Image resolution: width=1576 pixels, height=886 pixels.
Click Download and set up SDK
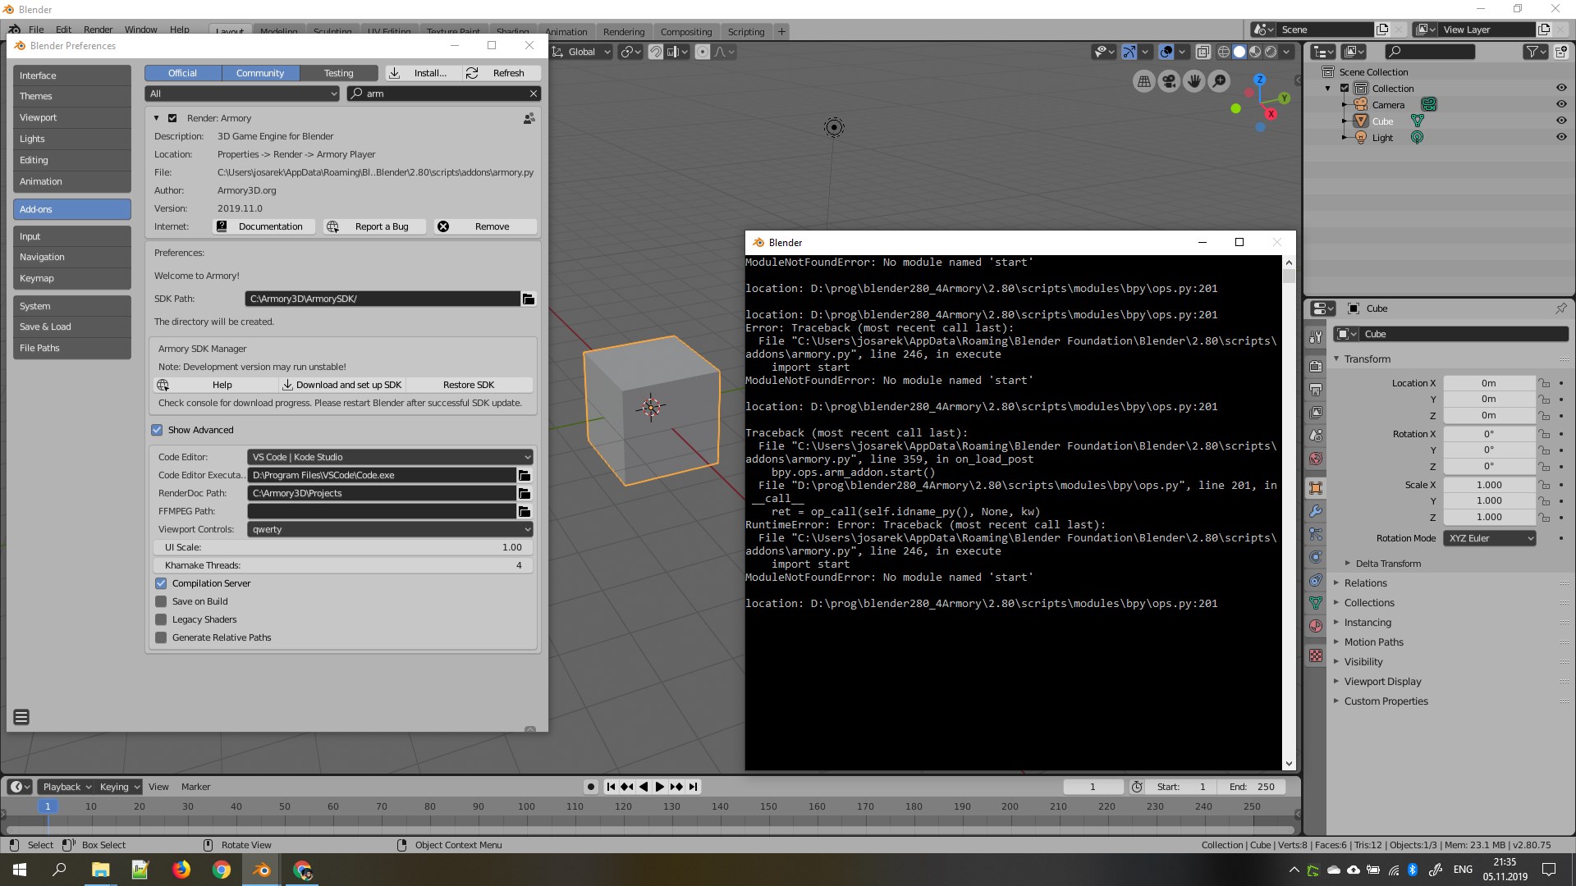point(342,385)
